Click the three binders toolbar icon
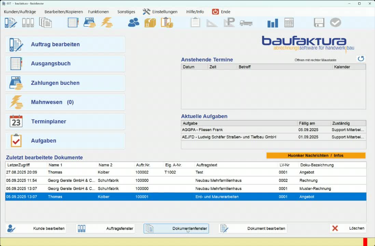This screenshot has width=375, height=246. point(28,23)
